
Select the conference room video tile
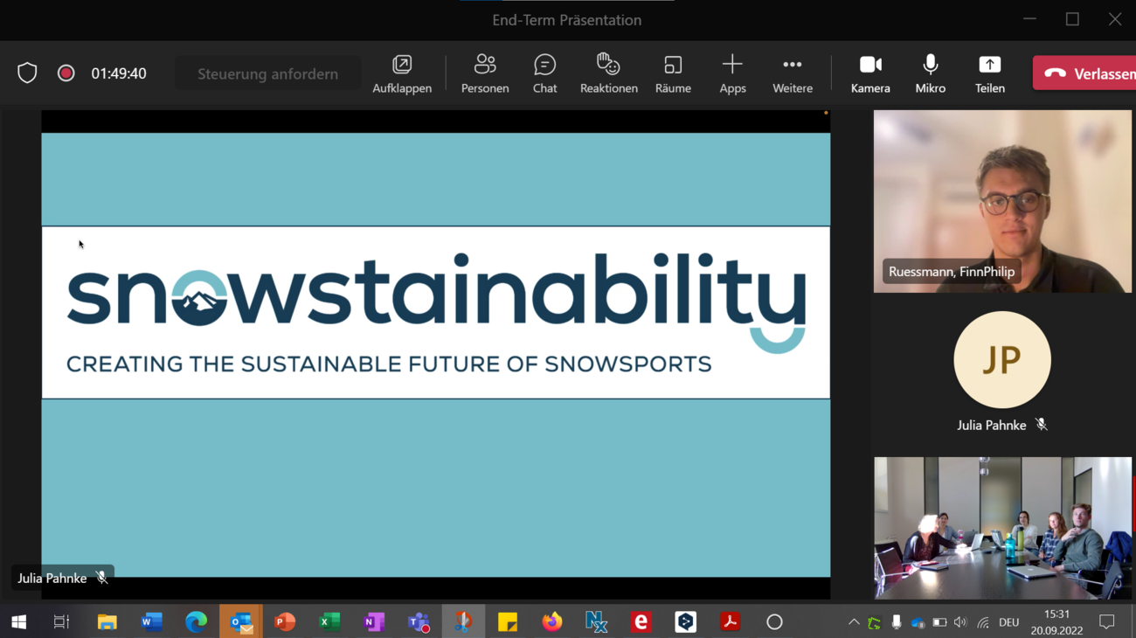click(1002, 528)
